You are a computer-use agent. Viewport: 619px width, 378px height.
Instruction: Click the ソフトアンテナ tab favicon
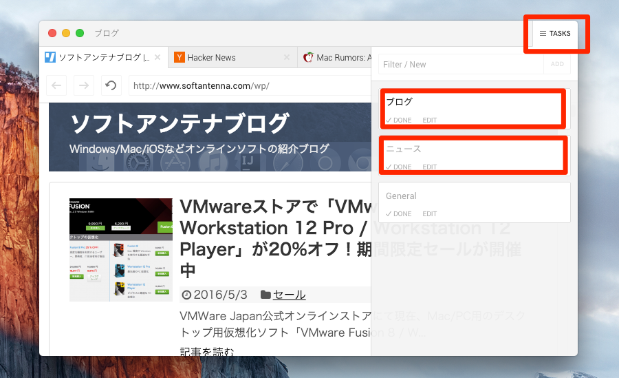point(50,57)
